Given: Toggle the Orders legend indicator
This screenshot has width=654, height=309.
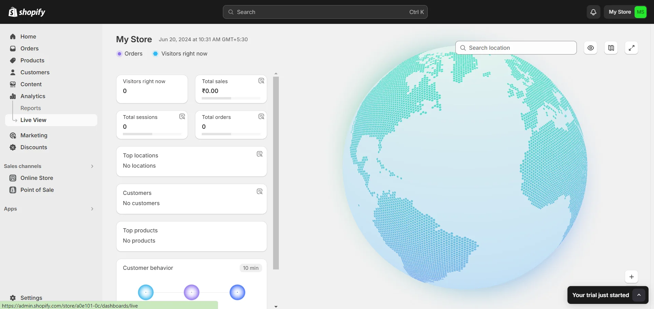Looking at the screenshot, I should (x=119, y=53).
